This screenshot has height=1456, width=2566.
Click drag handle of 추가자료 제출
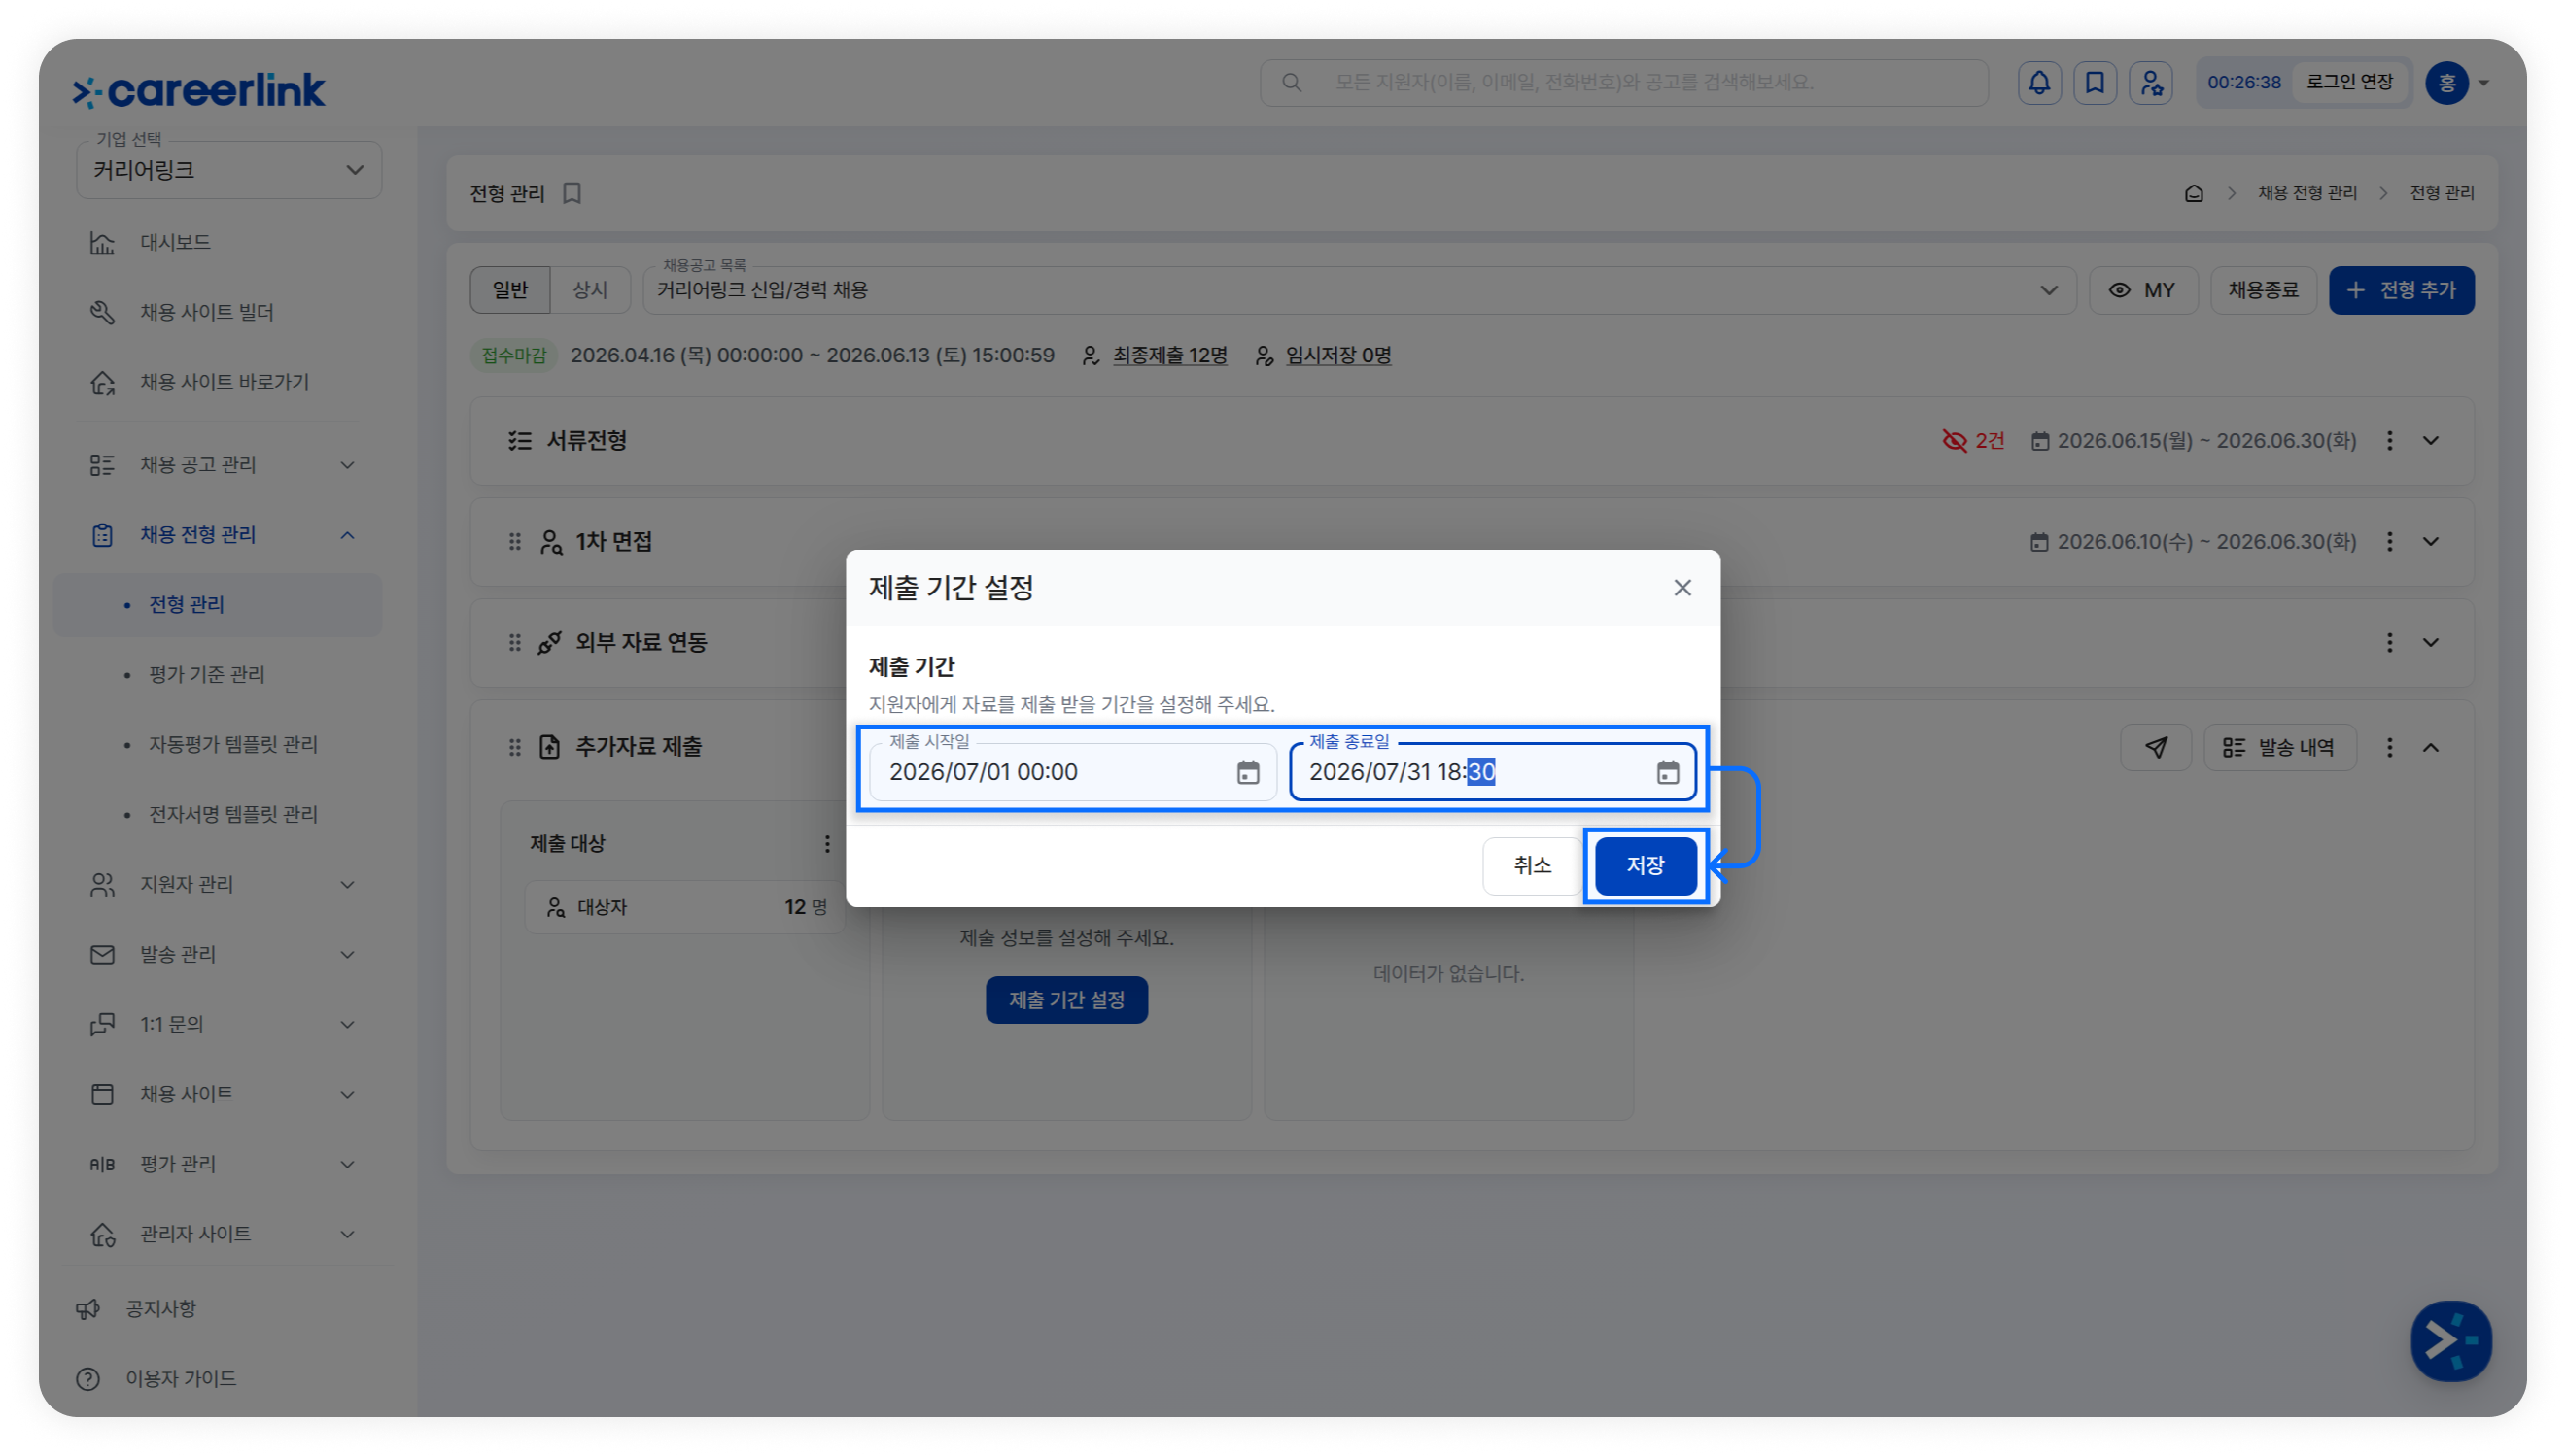pos(514,747)
